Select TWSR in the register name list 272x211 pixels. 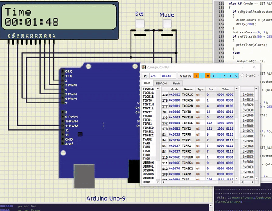(x=146, y=159)
